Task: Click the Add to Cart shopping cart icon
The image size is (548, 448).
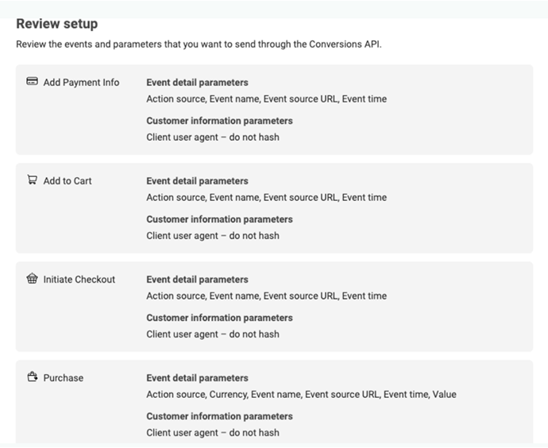Action: tap(32, 180)
